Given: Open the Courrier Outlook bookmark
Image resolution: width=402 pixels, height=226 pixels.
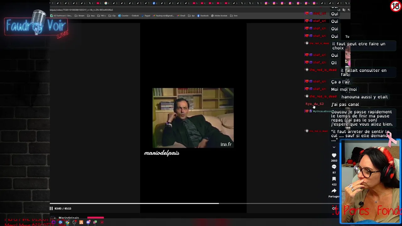Looking at the screenshot, I should coord(128,16).
